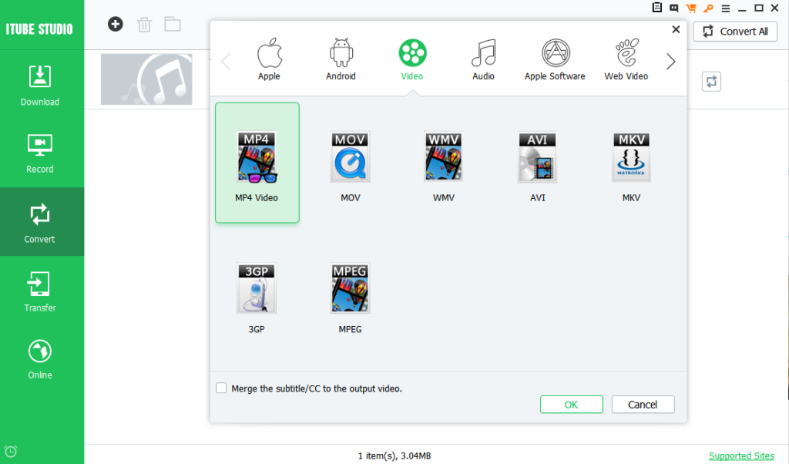Click the ITUBE STUDIO logo
Screen dimensions: 789x464
(39, 29)
